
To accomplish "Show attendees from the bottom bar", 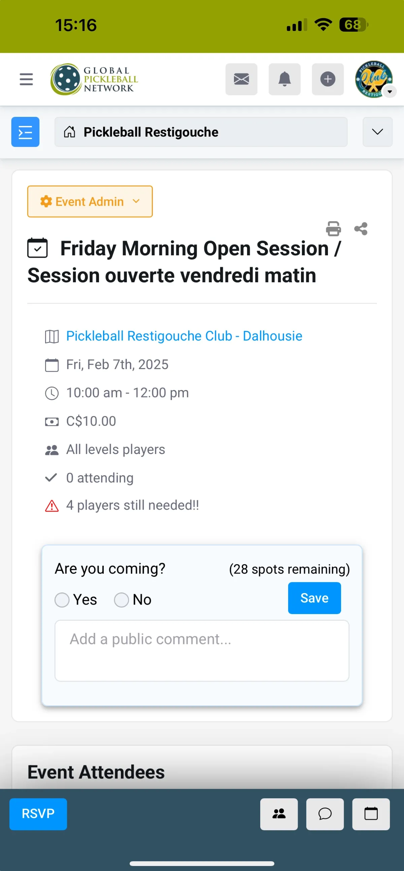I will tap(278, 814).
